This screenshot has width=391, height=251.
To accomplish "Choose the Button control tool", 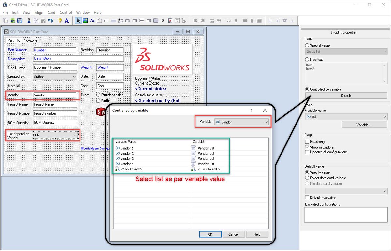I will pyautogui.click(x=113, y=21).
